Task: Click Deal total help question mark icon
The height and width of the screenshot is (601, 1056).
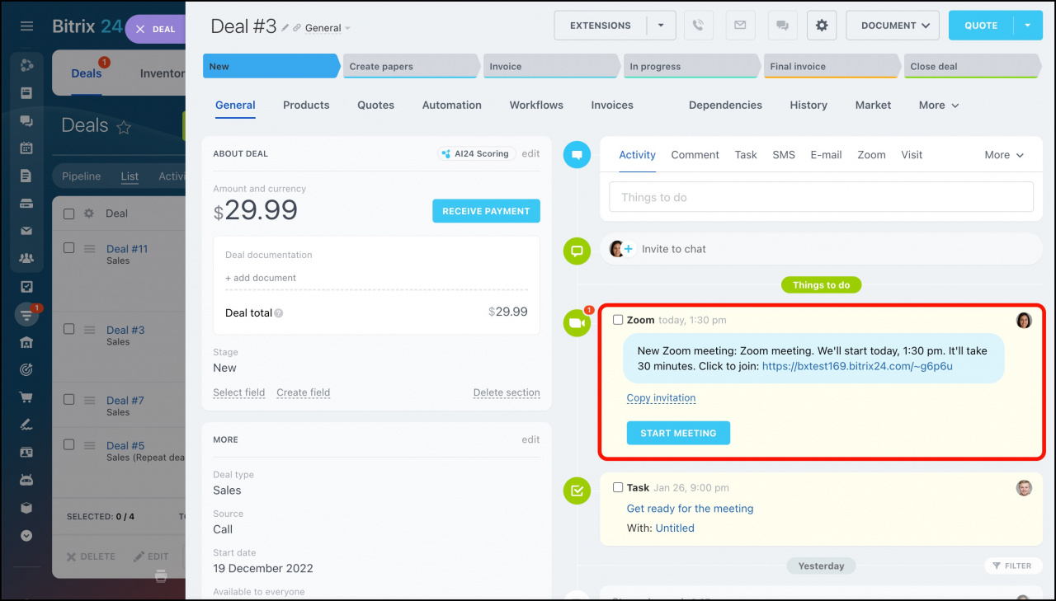Action: 279,313
